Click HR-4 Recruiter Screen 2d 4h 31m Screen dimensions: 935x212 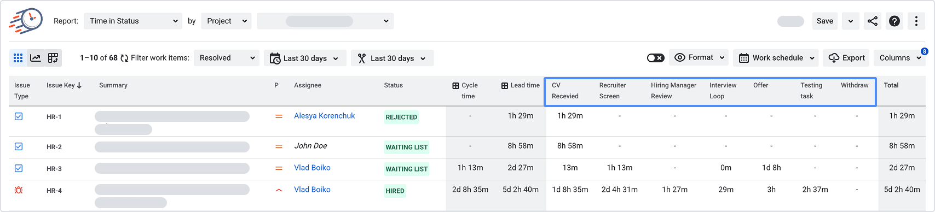click(x=619, y=190)
